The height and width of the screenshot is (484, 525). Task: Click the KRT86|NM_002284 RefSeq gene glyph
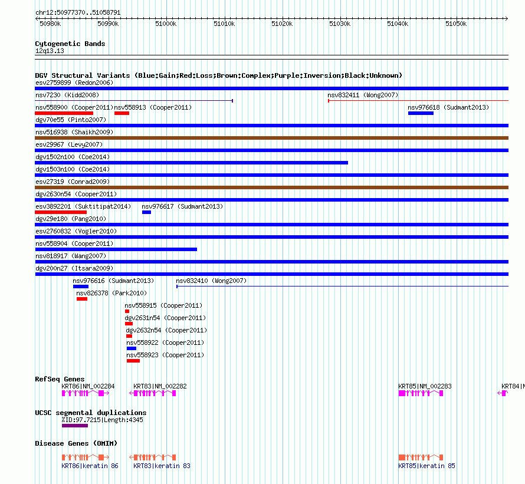[x=86, y=393]
